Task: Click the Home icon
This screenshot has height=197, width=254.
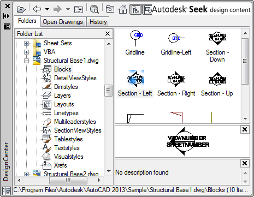Action: [123, 9]
